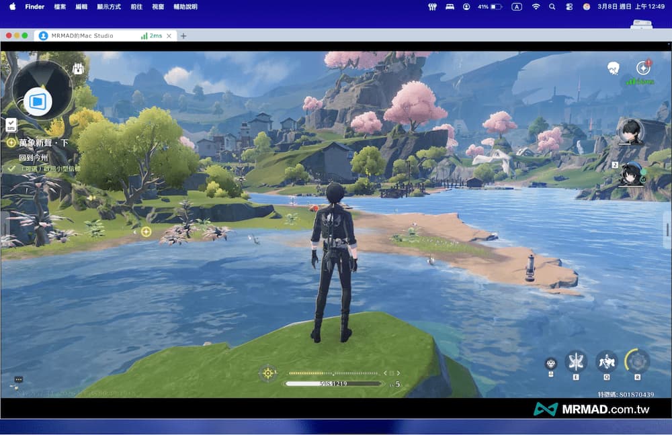Screen dimensions: 672x435
Task: Expand the side panel handle on right edge
Action: point(667,230)
